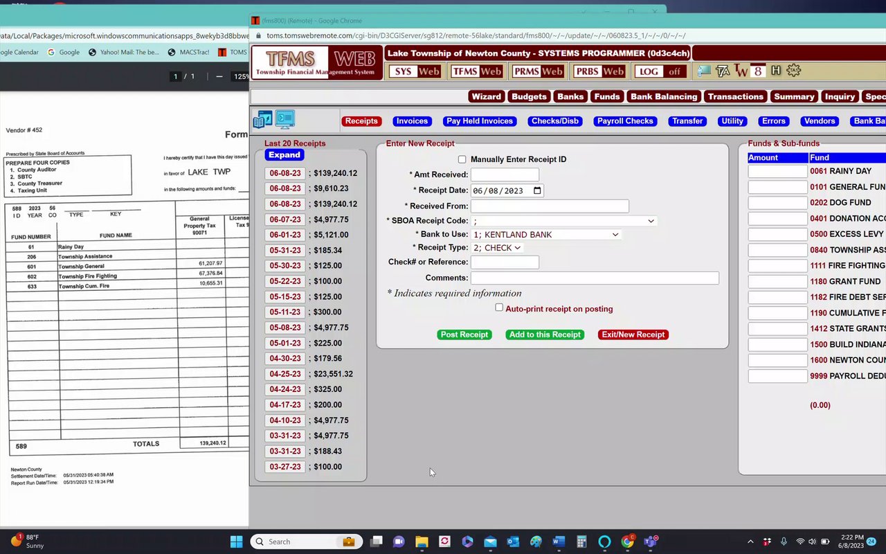Open Calculator from the Windows taskbar
This screenshot has height=554, width=886.
581,542
